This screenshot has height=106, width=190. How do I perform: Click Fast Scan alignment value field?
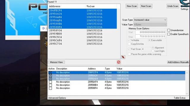tap(146, 49)
